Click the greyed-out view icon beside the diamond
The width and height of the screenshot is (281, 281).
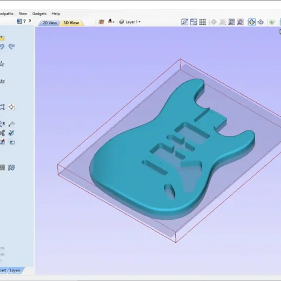223,22
